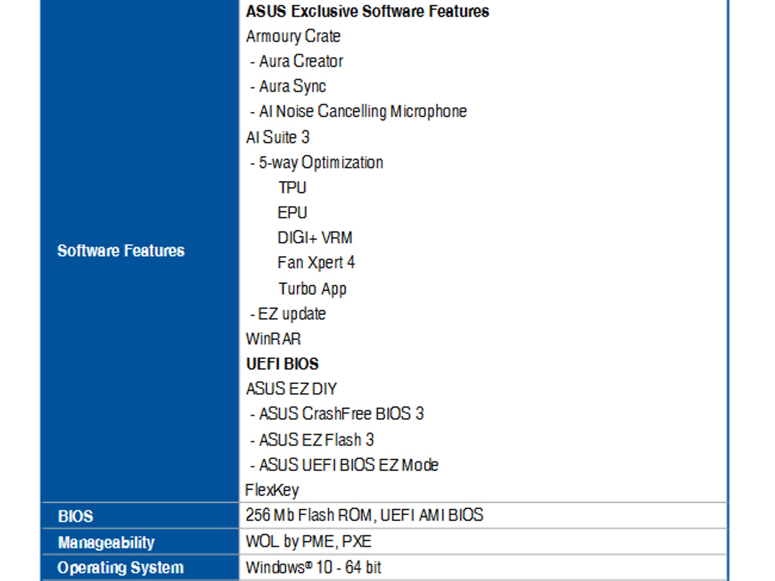Click AI Noise Cancelling Microphone text

(x=363, y=112)
